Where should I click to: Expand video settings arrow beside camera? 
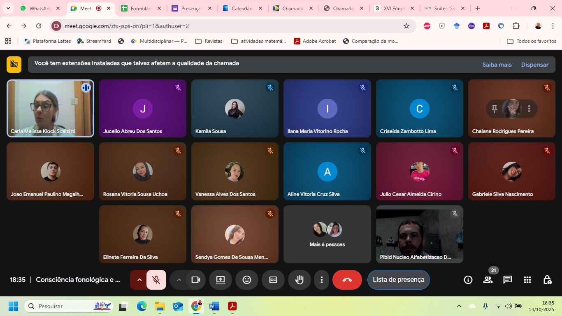179,280
